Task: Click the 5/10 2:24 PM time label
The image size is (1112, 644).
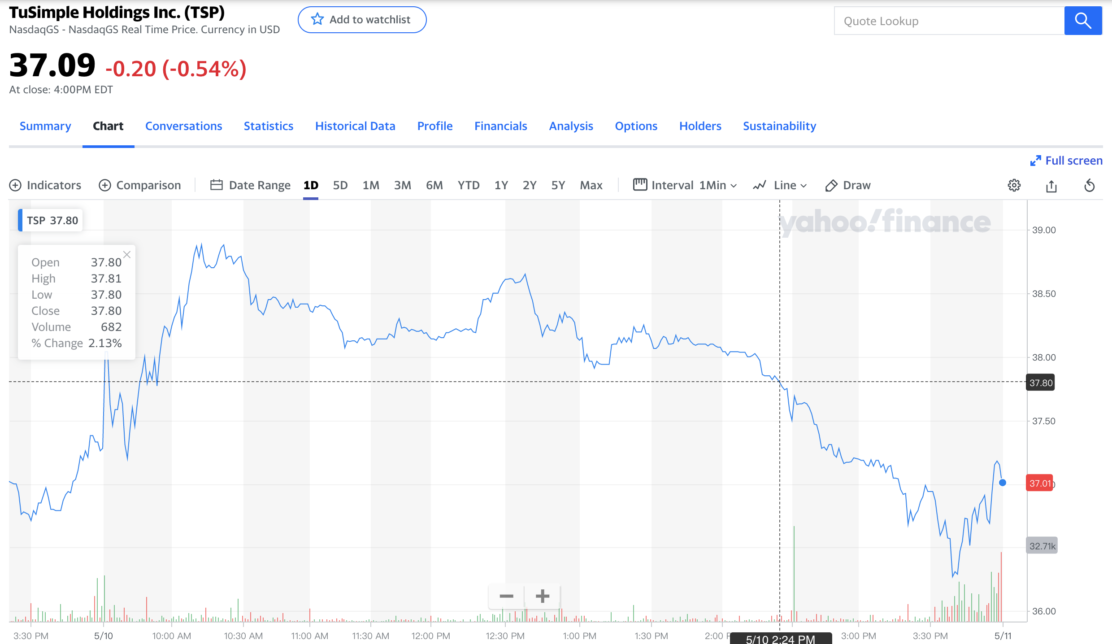Action: click(781, 639)
